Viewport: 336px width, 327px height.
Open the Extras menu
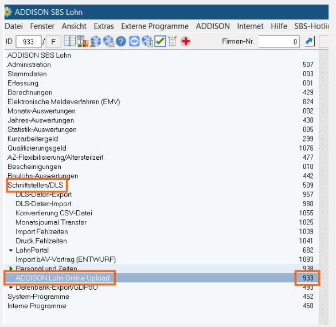point(104,26)
